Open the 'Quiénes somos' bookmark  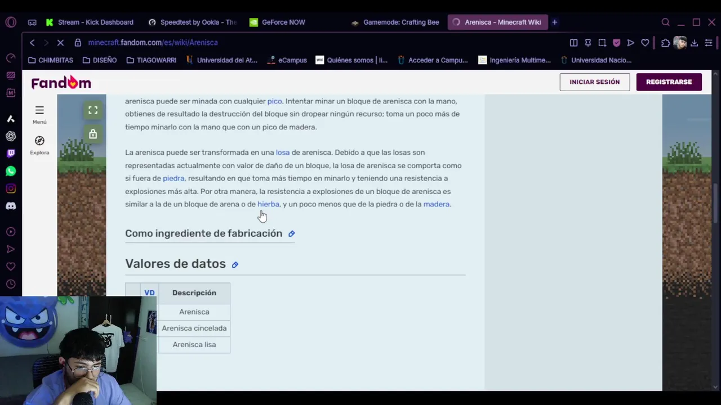pos(351,60)
